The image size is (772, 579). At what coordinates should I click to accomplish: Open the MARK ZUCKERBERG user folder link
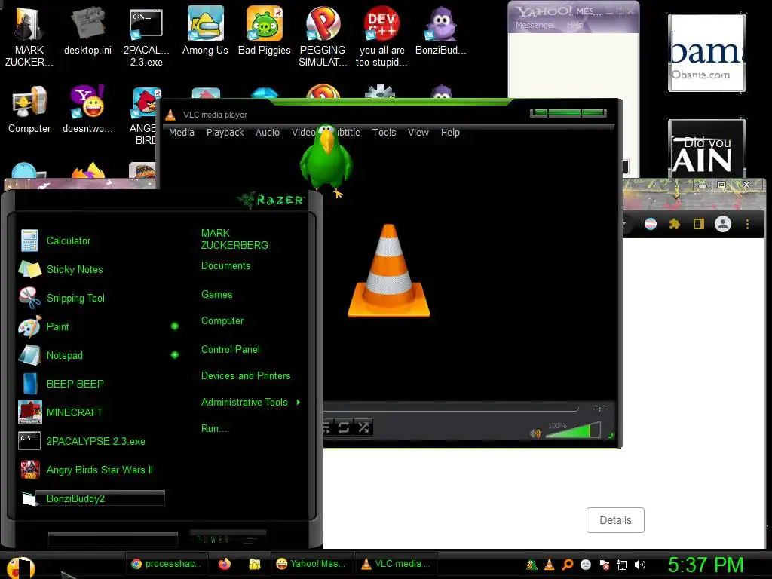tap(234, 239)
